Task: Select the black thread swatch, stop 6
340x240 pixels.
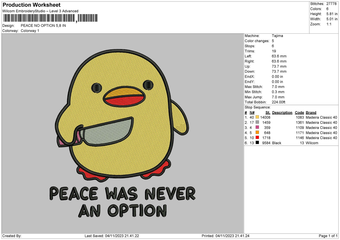Action: [x=257, y=143]
